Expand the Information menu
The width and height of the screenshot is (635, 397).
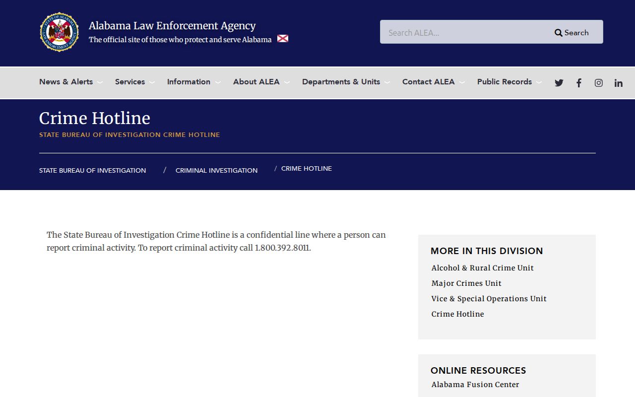(x=193, y=82)
